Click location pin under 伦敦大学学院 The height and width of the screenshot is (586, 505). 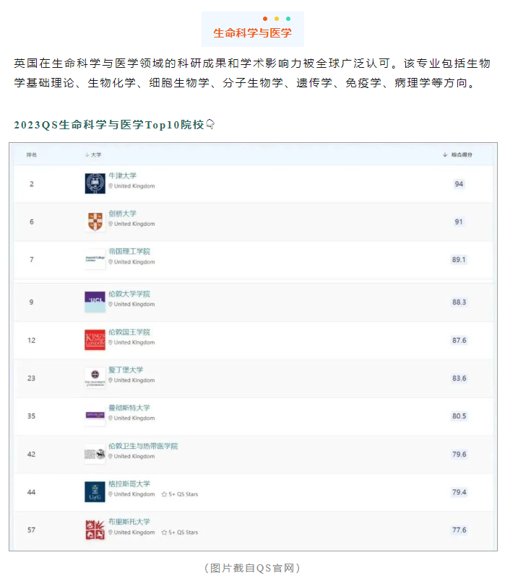click(x=111, y=305)
